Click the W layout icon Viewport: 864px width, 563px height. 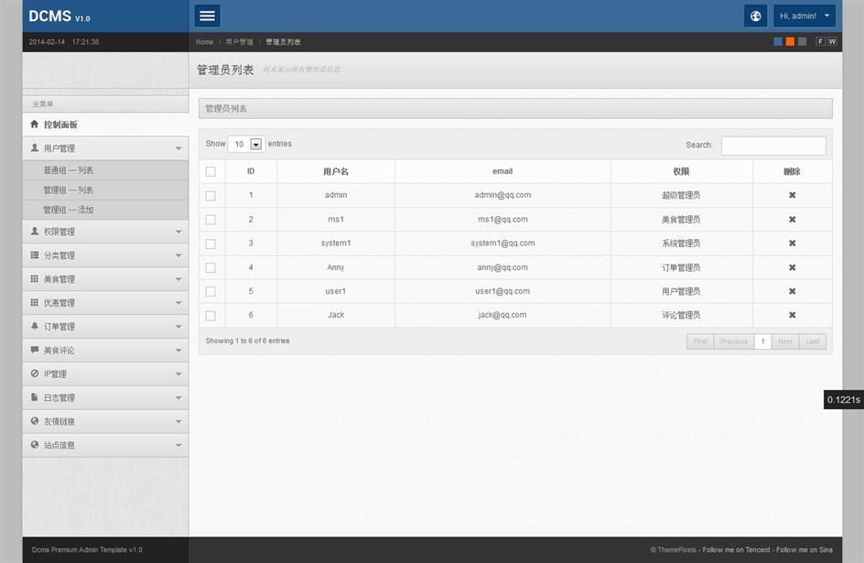pos(832,41)
